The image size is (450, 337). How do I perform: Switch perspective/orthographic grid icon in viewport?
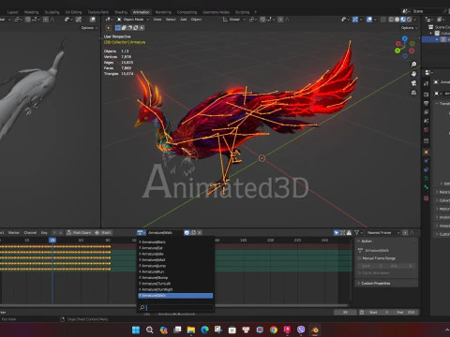[x=413, y=93]
